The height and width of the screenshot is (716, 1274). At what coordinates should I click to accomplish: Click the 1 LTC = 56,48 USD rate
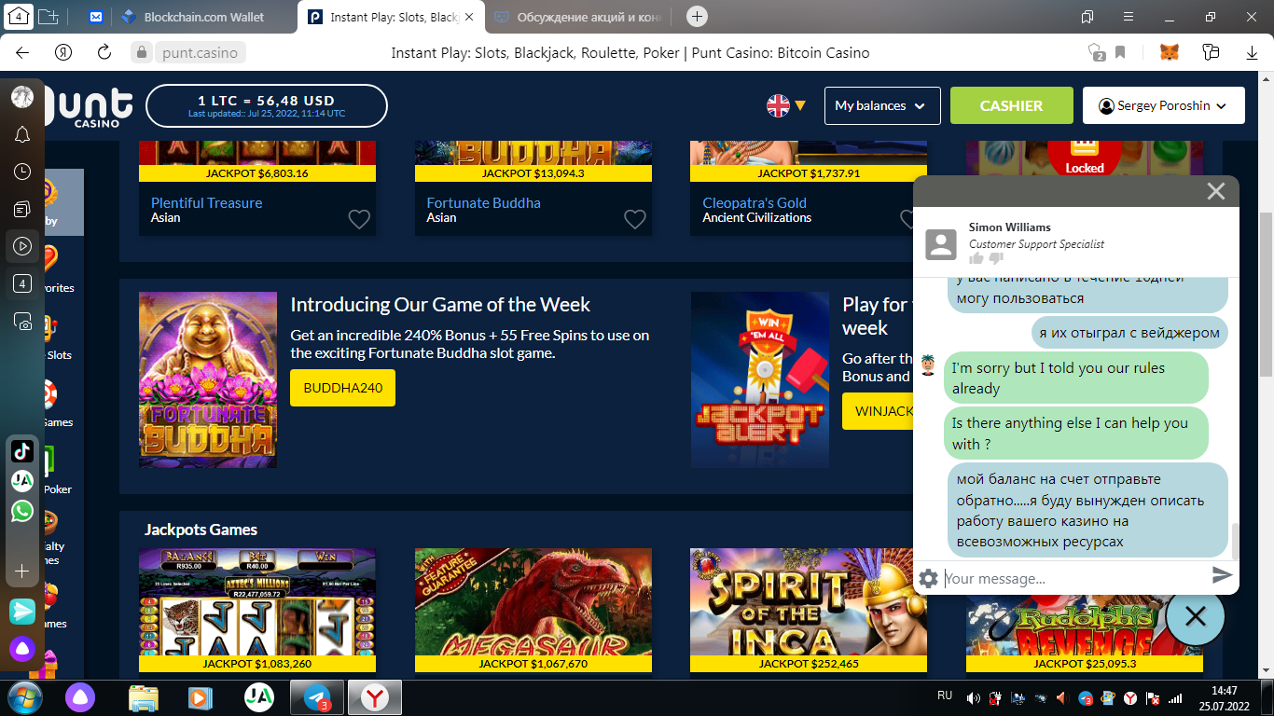click(x=267, y=105)
